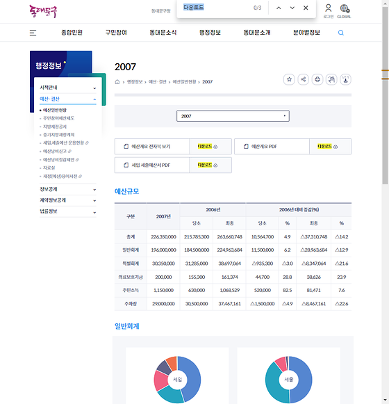Click the external link icon next to 세입세출예산 운용현황

(x=87, y=143)
